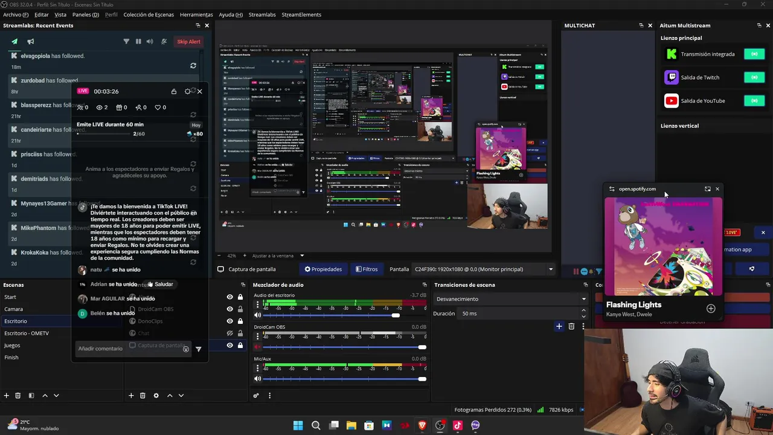Image resolution: width=773 pixels, height=435 pixels.
Task: Open the Pantalla monitor selection combo box
Action: pos(484,269)
